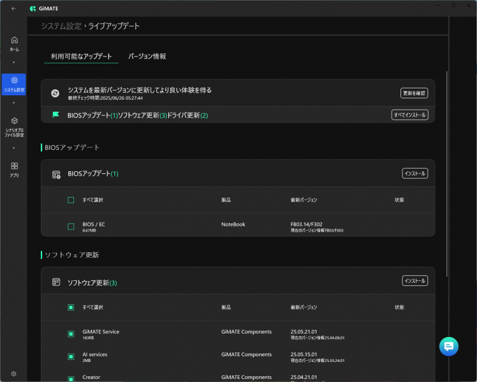
Task: Click ドライバ更新(2) summary text
Action: click(188, 115)
